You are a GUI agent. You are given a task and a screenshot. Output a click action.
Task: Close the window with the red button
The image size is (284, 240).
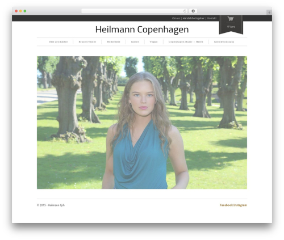click(x=16, y=11)
